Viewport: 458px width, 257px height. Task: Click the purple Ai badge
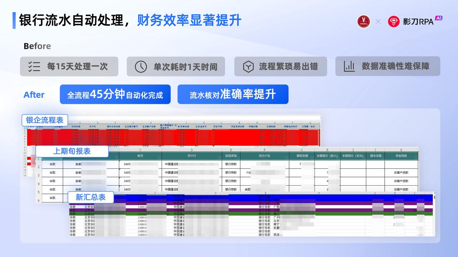pos(439,18)
